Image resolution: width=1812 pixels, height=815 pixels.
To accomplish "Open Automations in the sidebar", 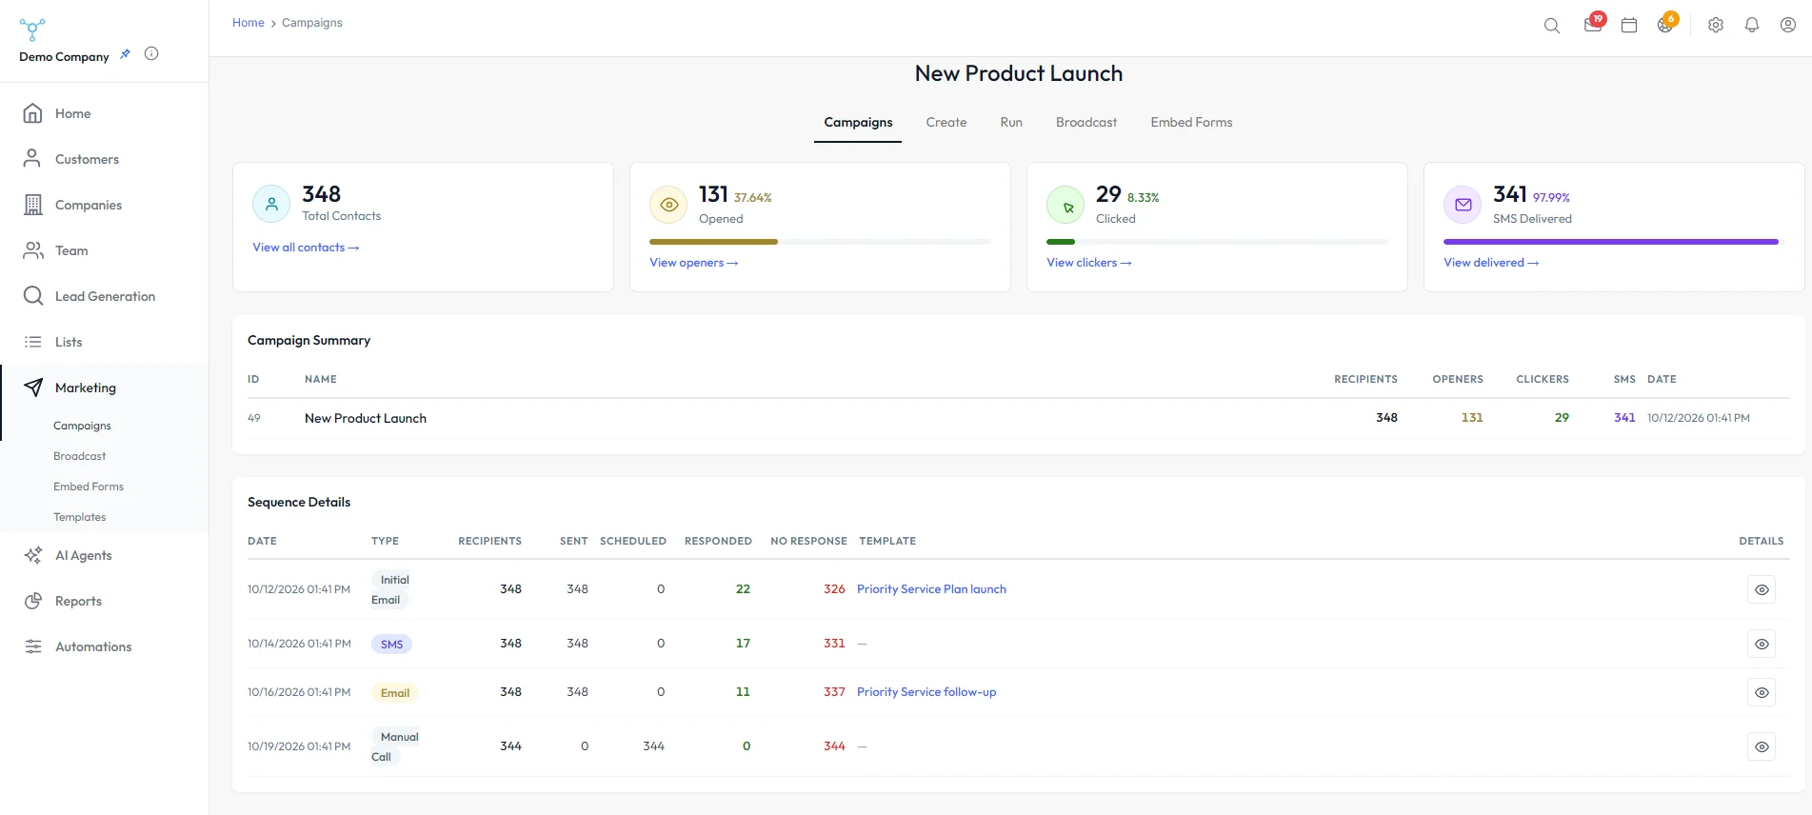I will [105, 646].
